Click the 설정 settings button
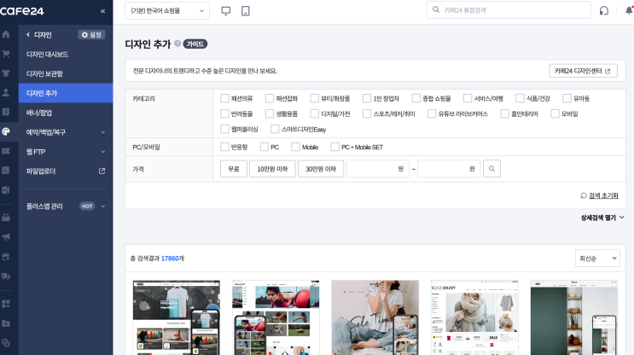The image size is (634, 355). pyautogui.click(x=91, y=35)
